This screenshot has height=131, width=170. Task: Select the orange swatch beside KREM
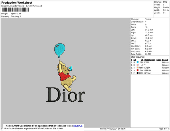point(138,67)
